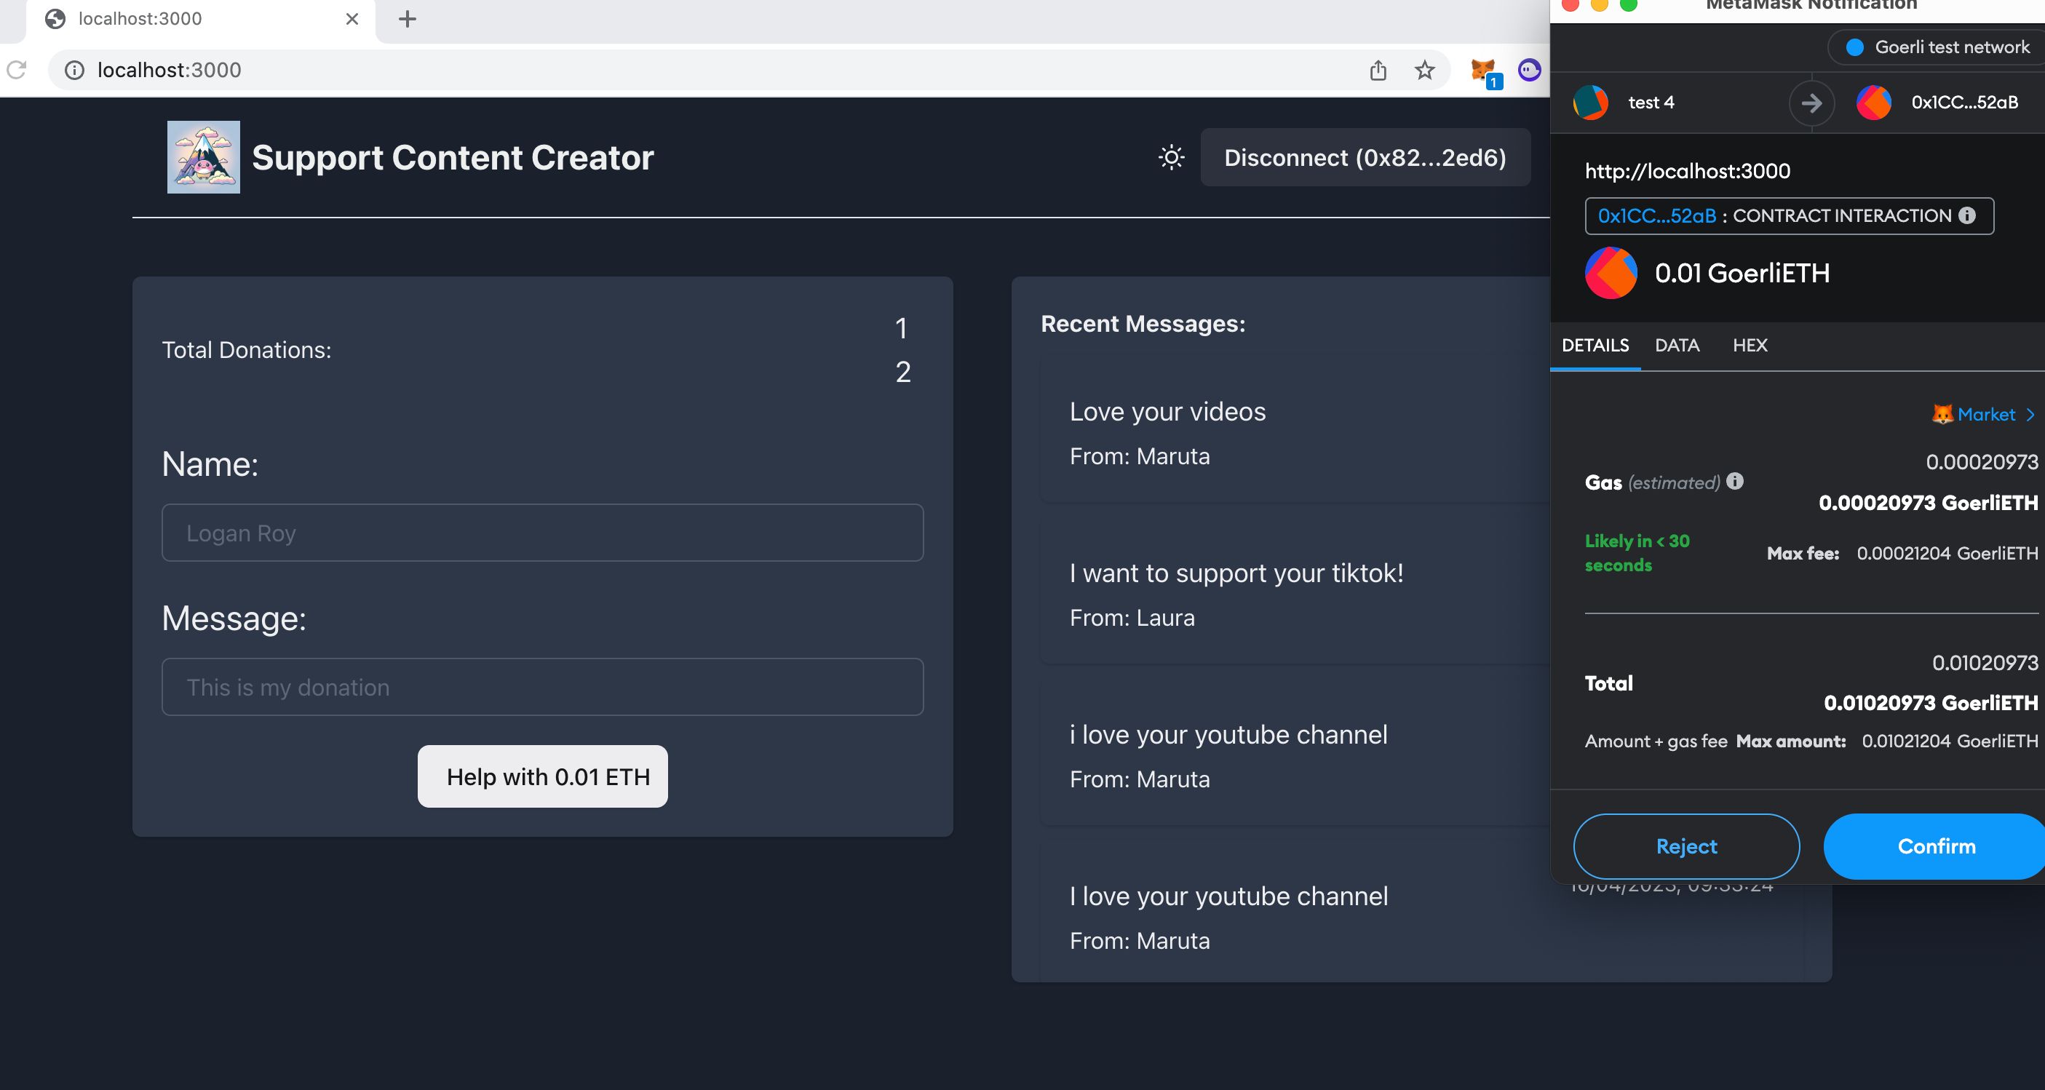2045x1090 pixels.
Task: Click the GoerliETH token icon
Action: tap(1611, 272)
